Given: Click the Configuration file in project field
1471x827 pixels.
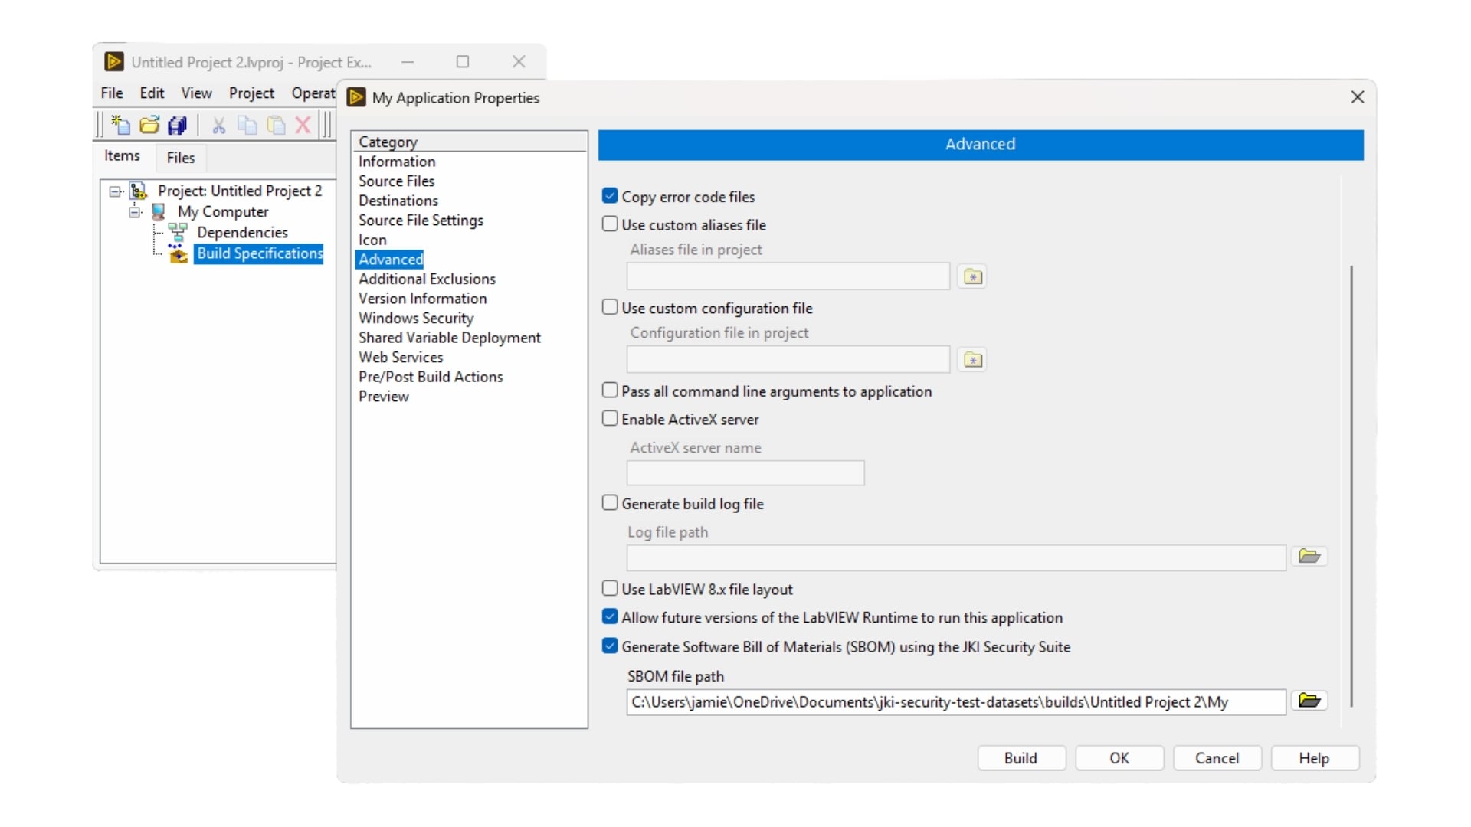Looking at the screenshot, I should click(x=788, y=359).
